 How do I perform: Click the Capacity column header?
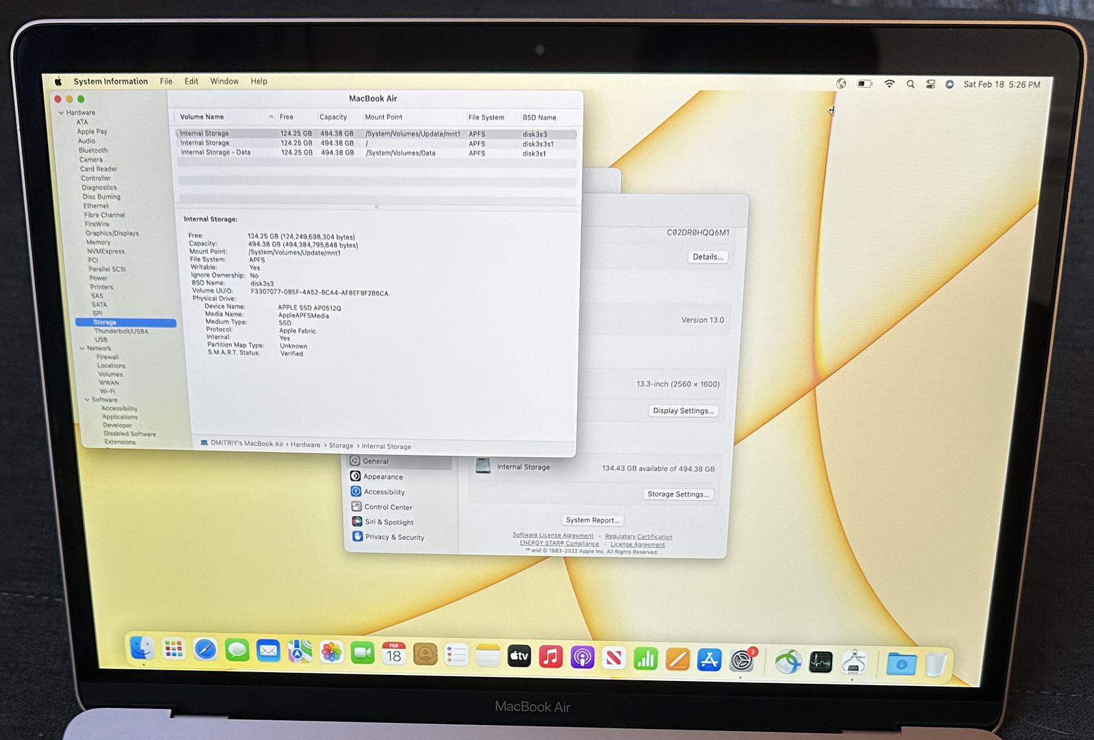333,116
